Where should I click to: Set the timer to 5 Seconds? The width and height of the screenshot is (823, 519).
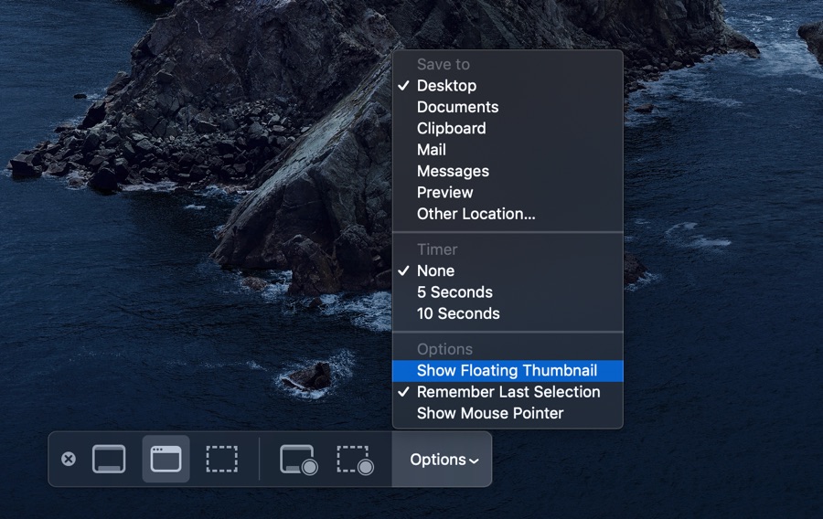click(508, 292)
